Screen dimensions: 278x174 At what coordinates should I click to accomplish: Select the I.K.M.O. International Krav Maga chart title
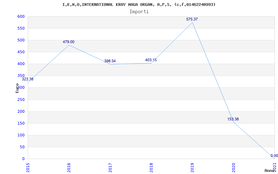pyautogui.click(x=139, y=5)
